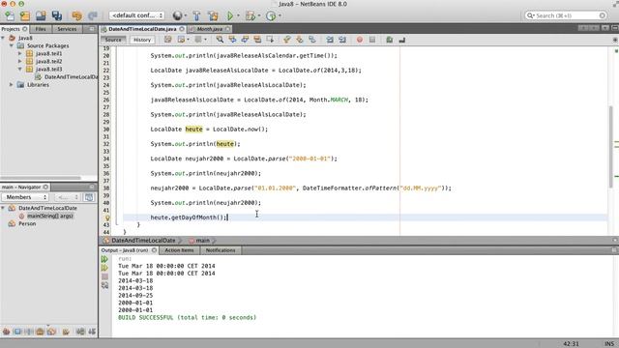Click the Shift Line Left editor icon

click(330, 40)
